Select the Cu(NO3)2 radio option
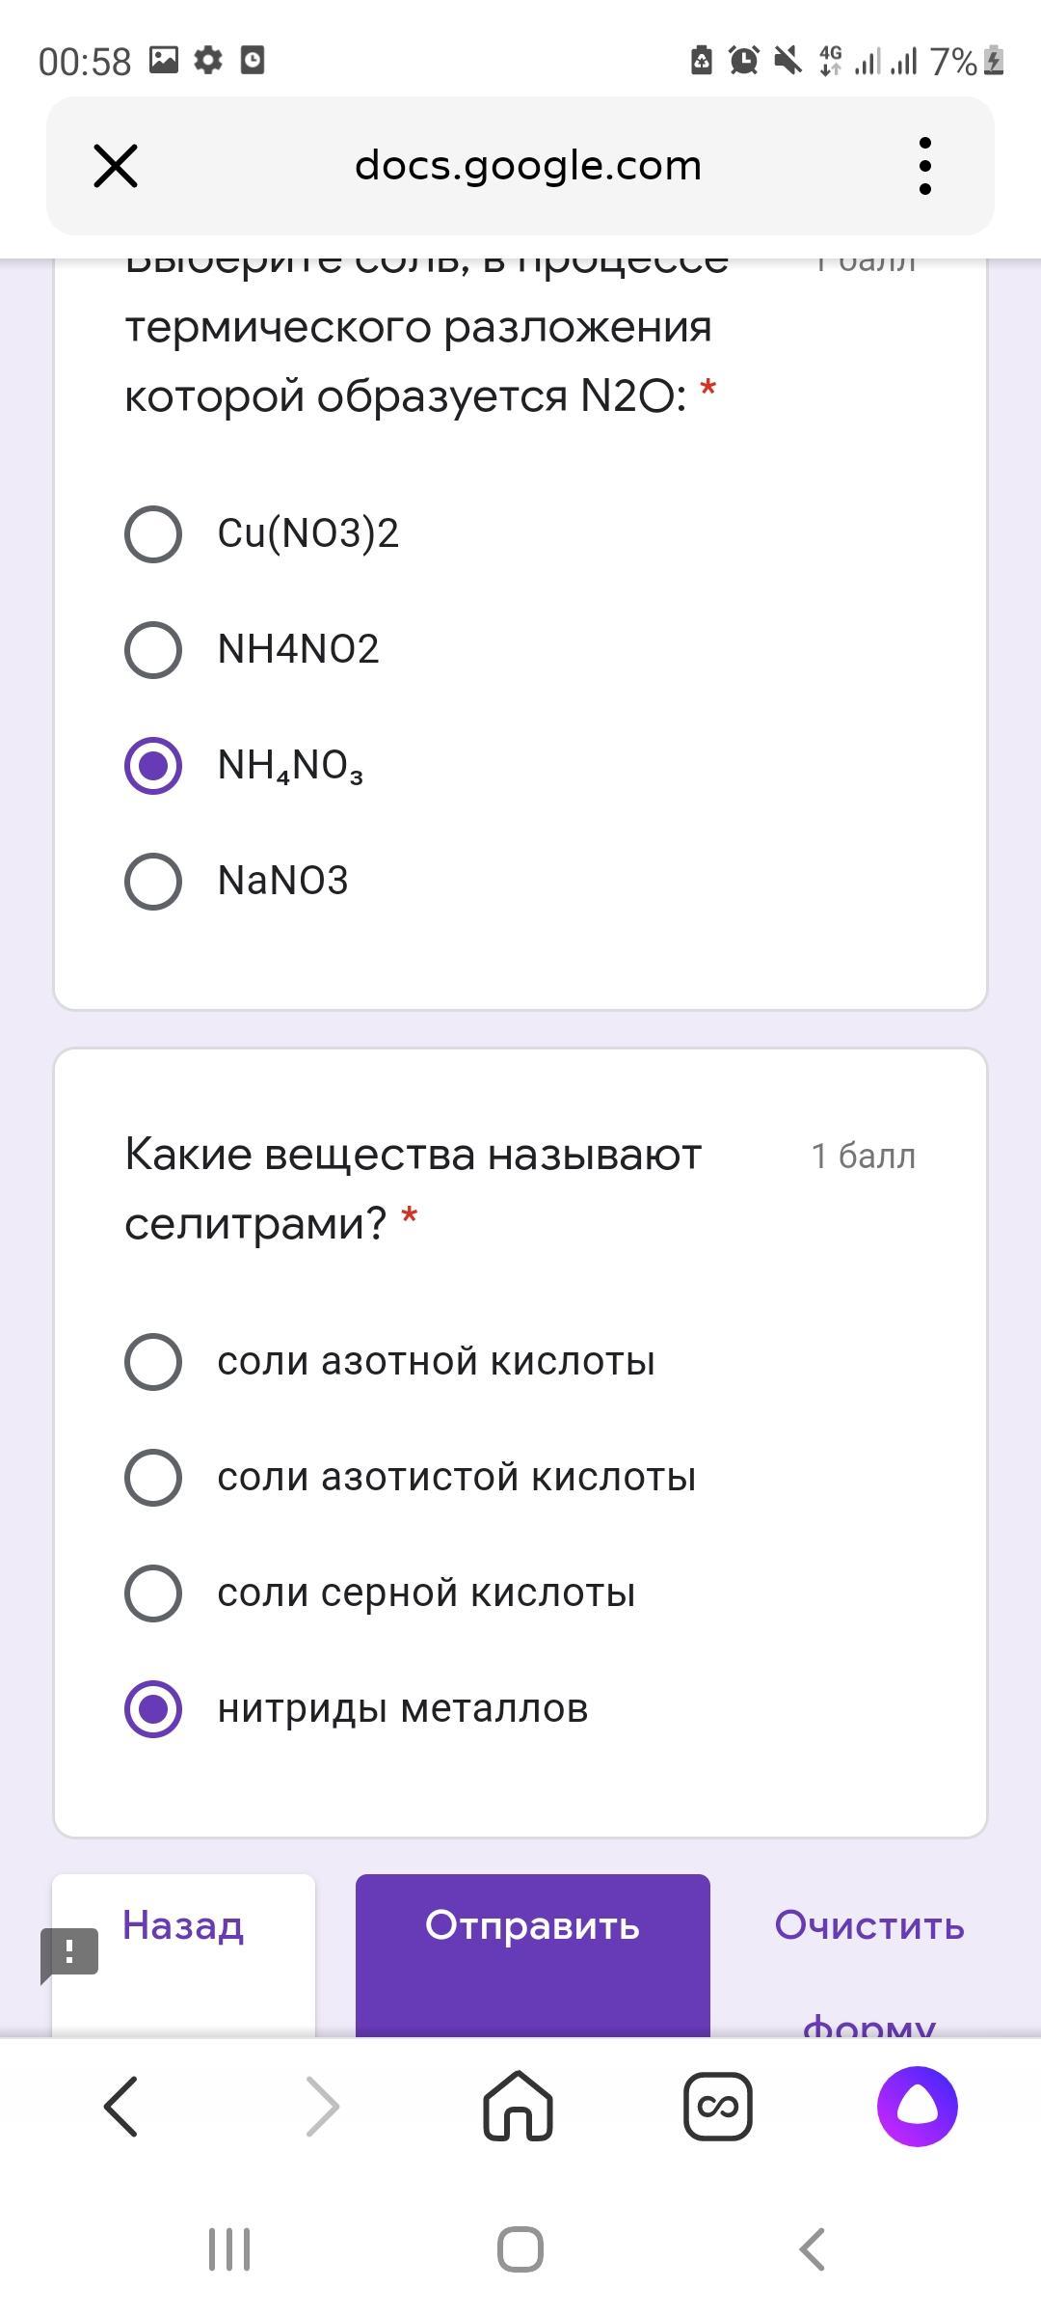 click(153, 533)
